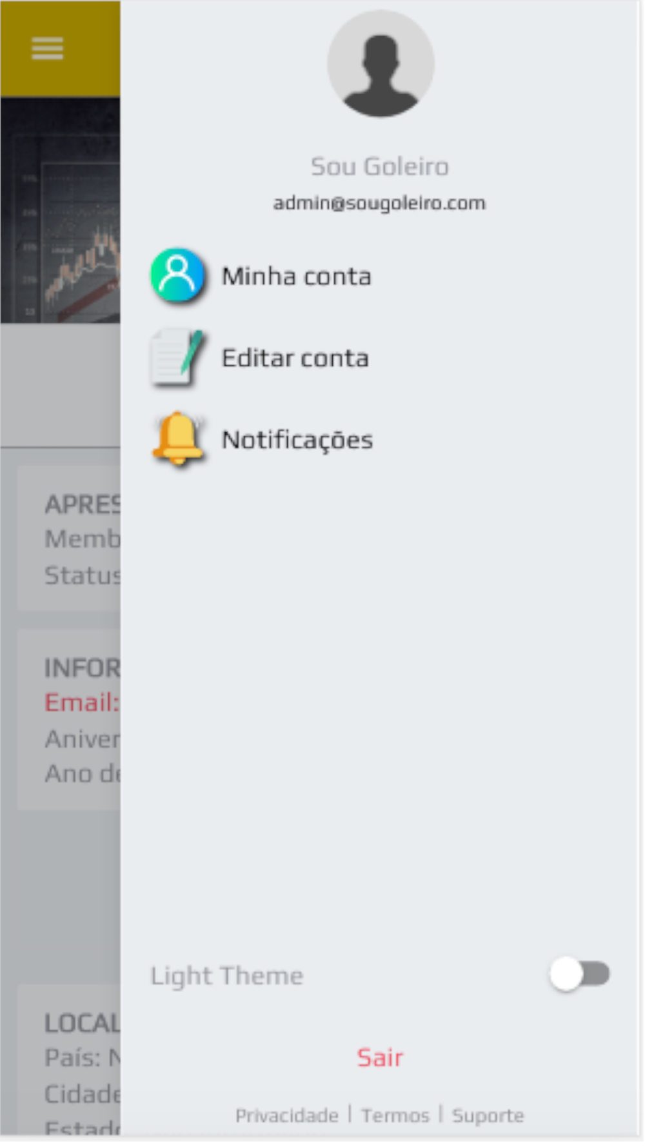Screen dimensions: 645x1147
Task: Open the Privacidade link
Action: 287,1115
